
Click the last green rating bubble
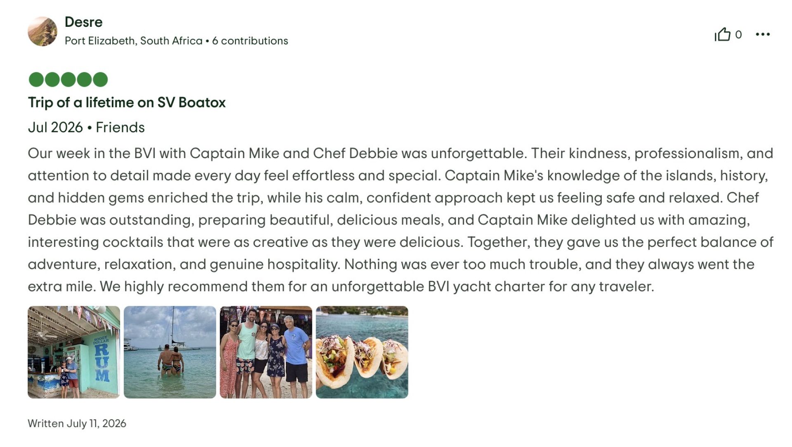pos(100,79)
